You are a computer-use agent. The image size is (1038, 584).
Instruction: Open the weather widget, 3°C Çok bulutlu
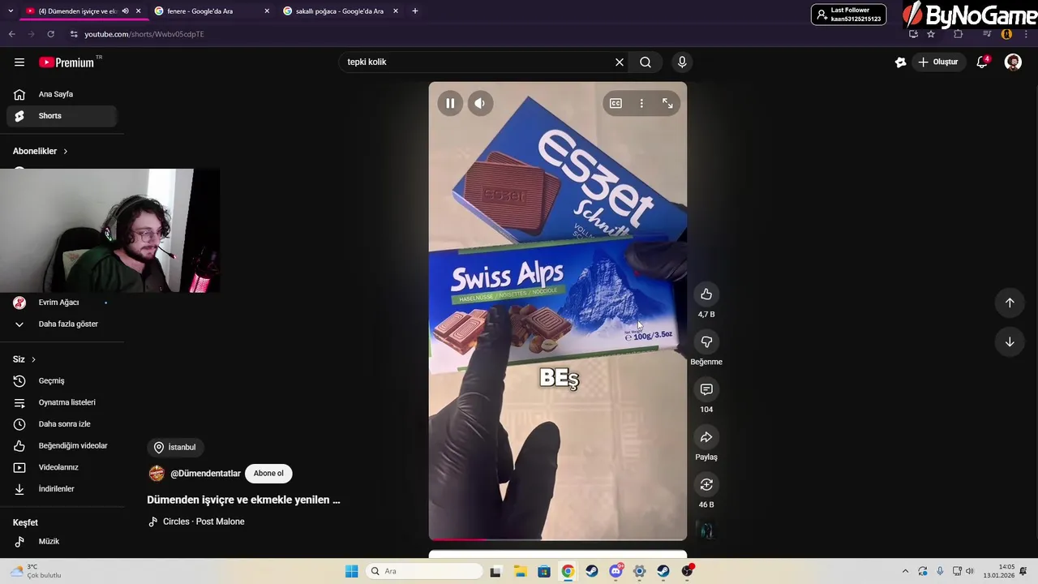36,571
